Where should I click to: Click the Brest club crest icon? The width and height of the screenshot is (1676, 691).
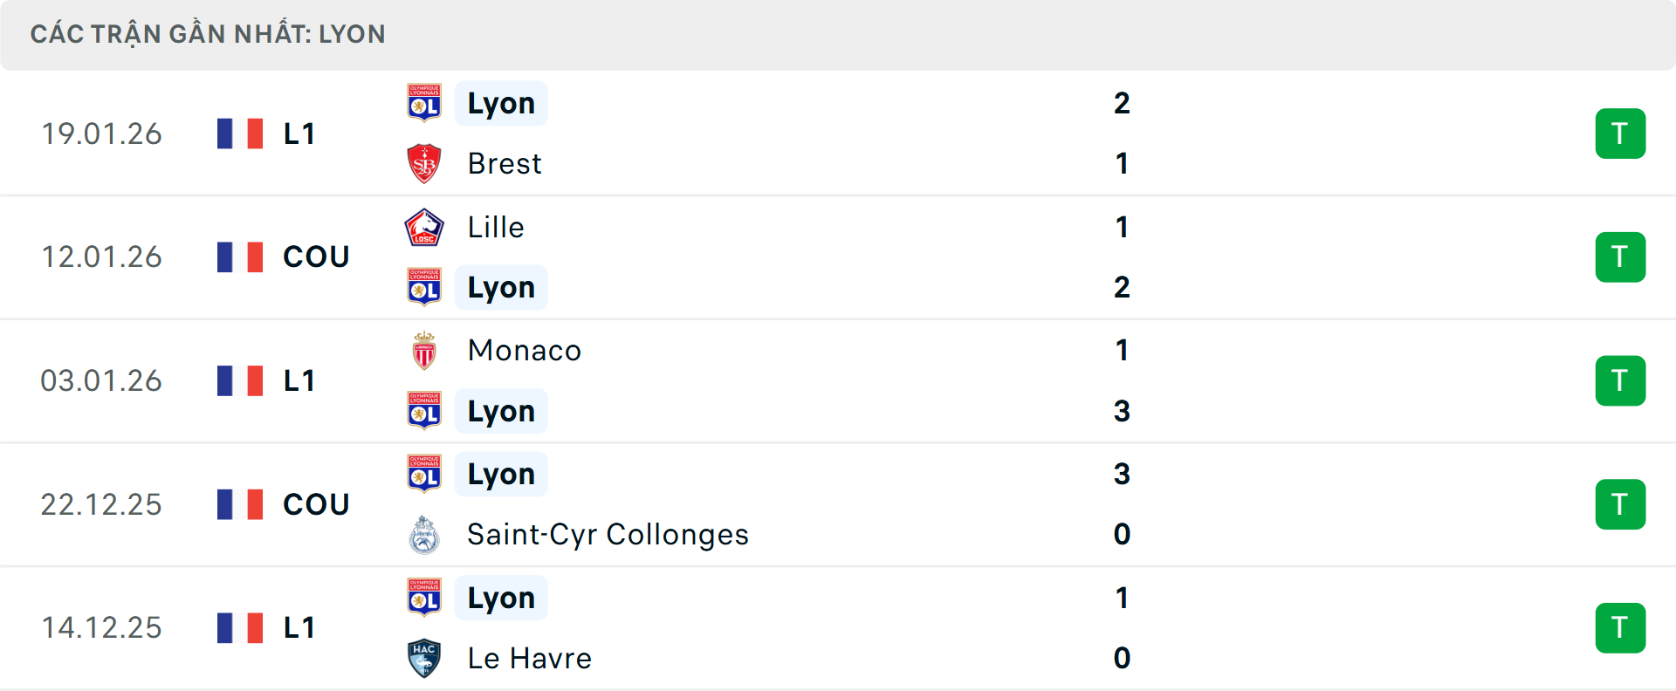coord(424,164)
